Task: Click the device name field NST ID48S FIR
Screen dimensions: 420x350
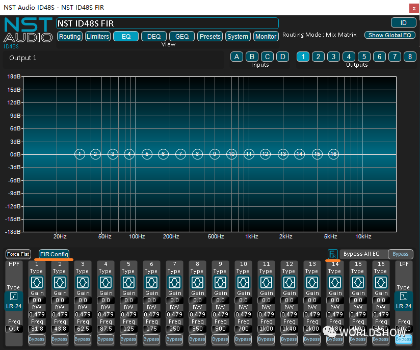Action: 167,23
